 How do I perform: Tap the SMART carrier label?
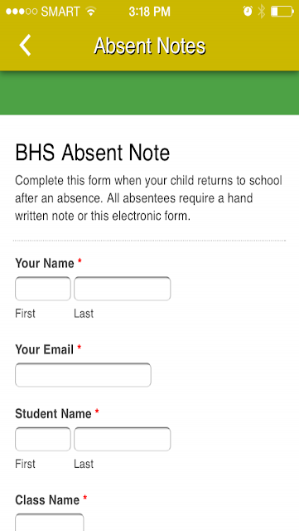pyautogui.click(x=60, y=12)
